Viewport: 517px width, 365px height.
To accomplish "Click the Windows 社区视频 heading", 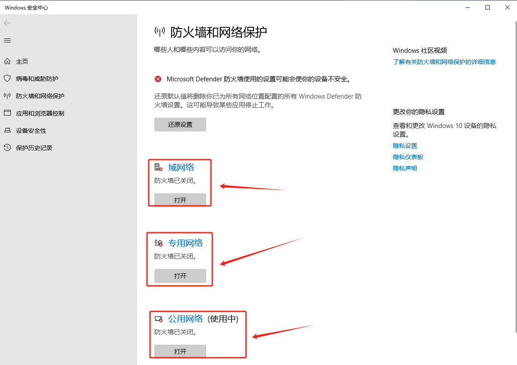I will pyautogui.click(x=420, y=51).
